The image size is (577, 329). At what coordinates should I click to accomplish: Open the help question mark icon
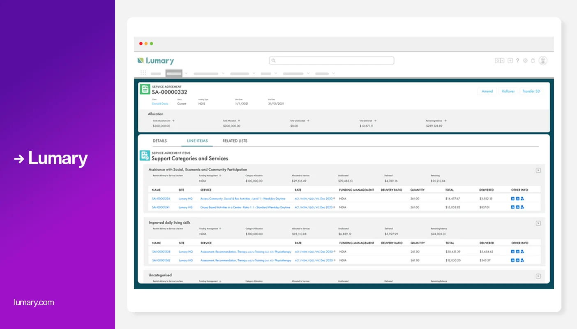coord(517,60)
